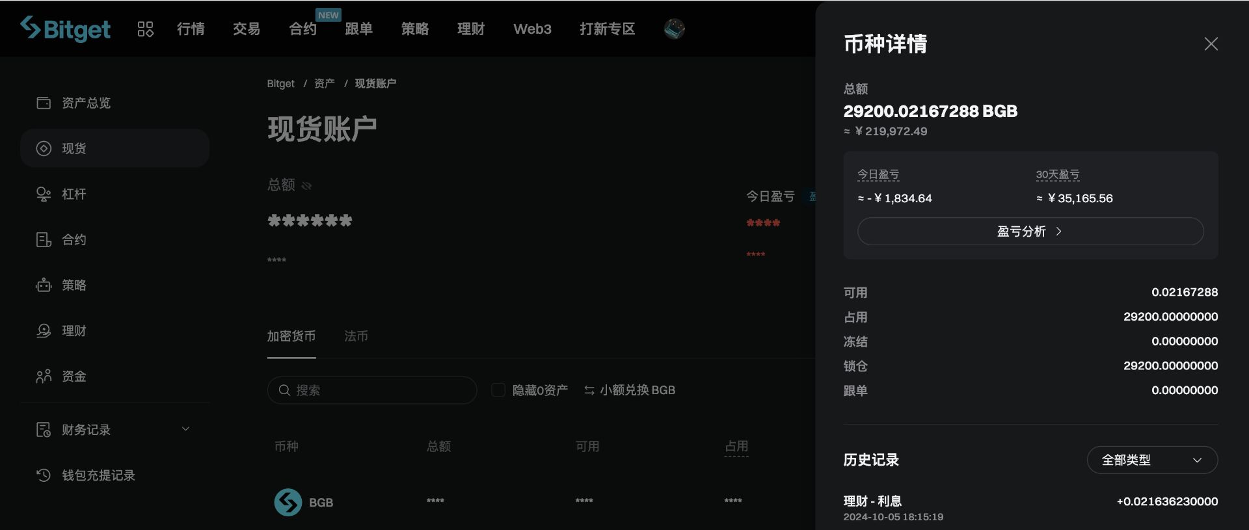
Task: Click the 合约 futures icon in sidebar
Action: point(44,239)
